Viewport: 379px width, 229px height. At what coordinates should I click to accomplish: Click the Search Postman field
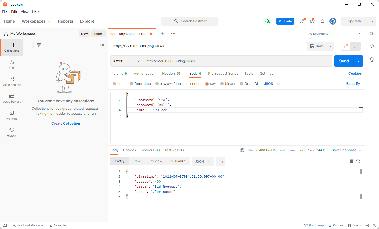click(190, 21)
